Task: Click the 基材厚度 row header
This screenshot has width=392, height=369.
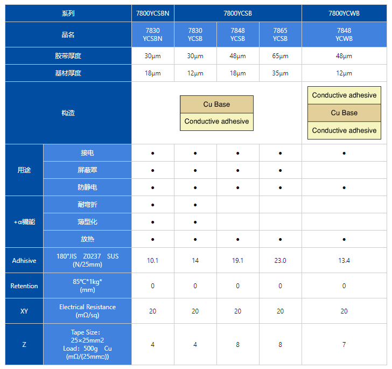Action: pos(68,73)
